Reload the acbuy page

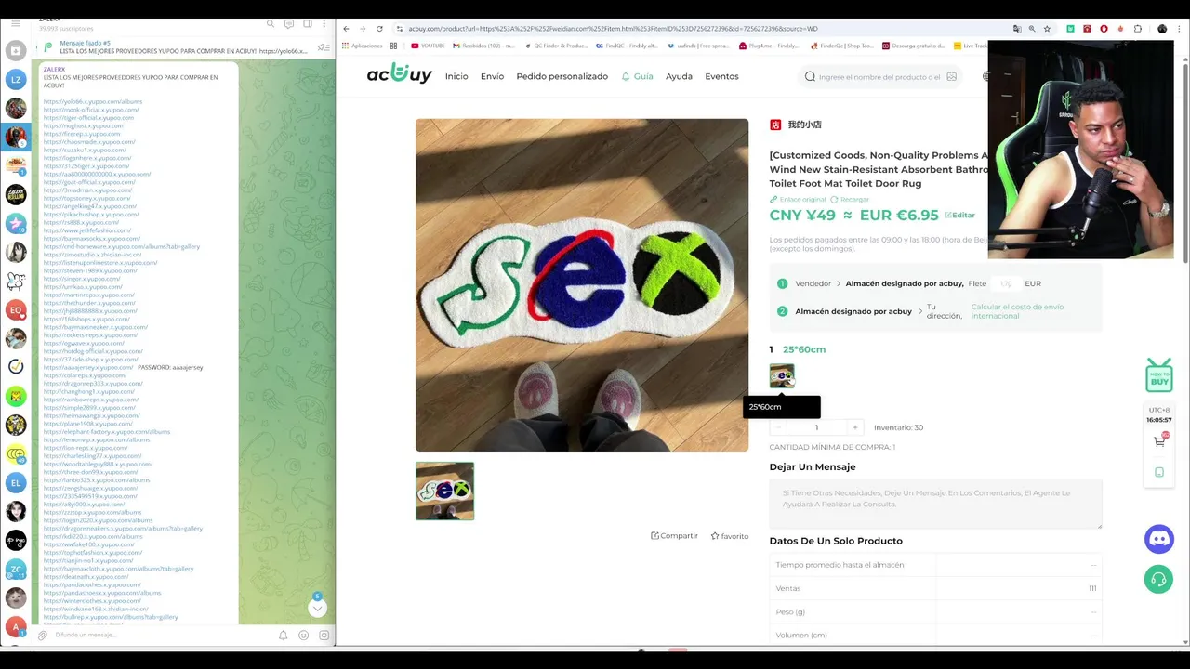380,29
